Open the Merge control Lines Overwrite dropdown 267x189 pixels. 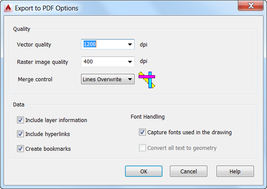click(130, 80)
